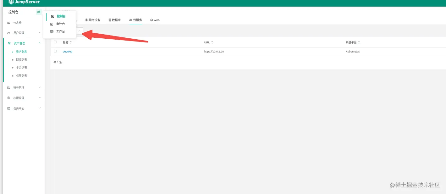Click the 资产管理 layers icon

click(9, 43)
